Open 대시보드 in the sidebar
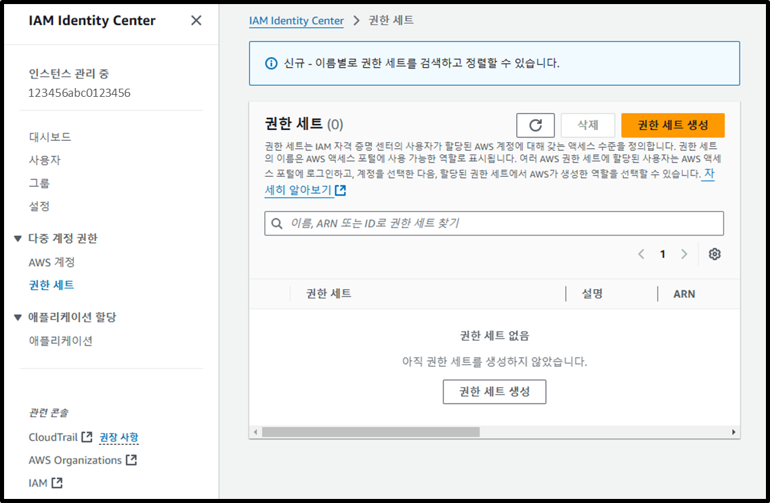The width and height of the screenshot is (770, 503). click(50, 137)
